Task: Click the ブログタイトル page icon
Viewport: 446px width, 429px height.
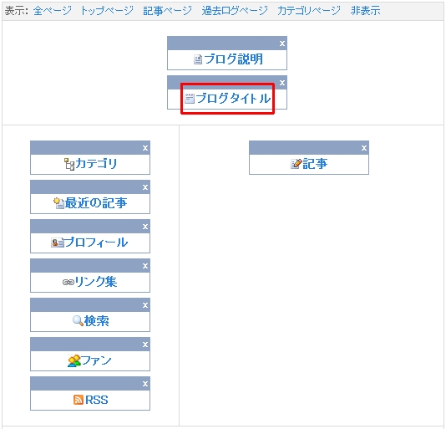Action: tap(189, 99)
